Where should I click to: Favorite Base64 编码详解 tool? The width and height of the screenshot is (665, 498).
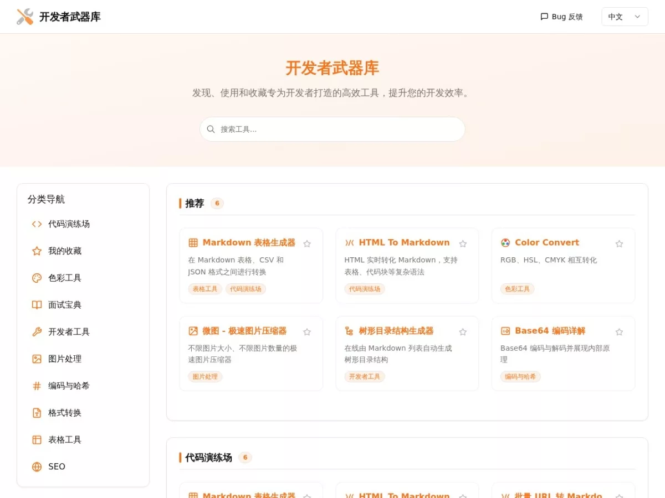[x=620, y=332]
